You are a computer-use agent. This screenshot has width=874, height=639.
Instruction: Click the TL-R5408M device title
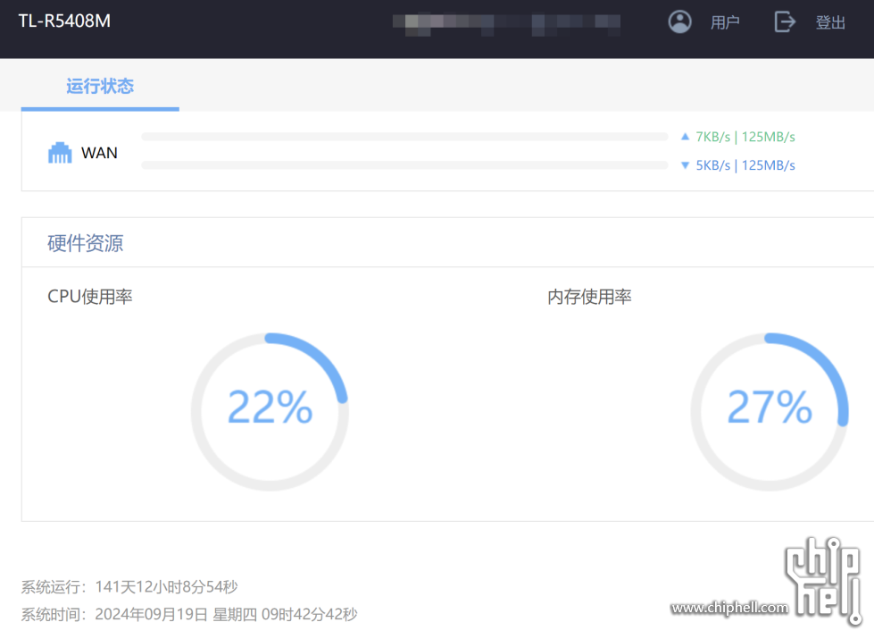[x=64, y=21]
